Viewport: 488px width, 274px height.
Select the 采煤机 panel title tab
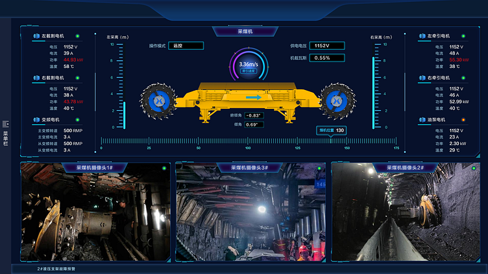[245, 31]
